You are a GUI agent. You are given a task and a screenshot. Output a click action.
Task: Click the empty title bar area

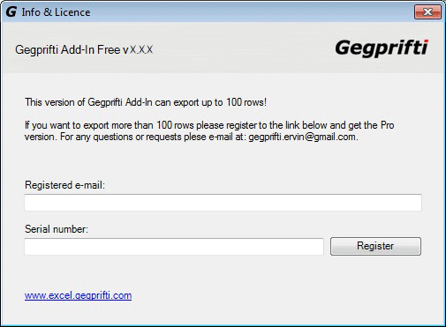250,12
